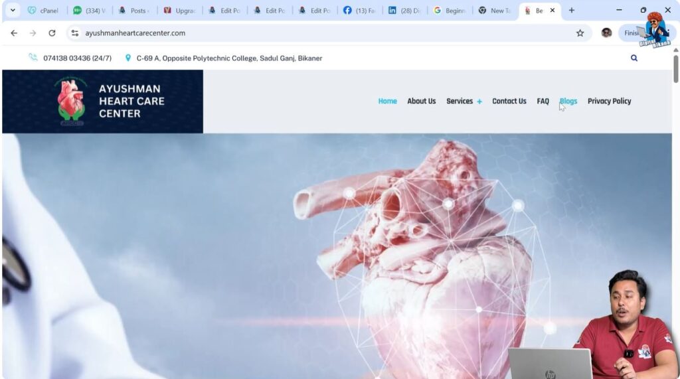Open the Privacy Policy page
Viewport: 680px width, 379px height.
(x=610, y=101)
